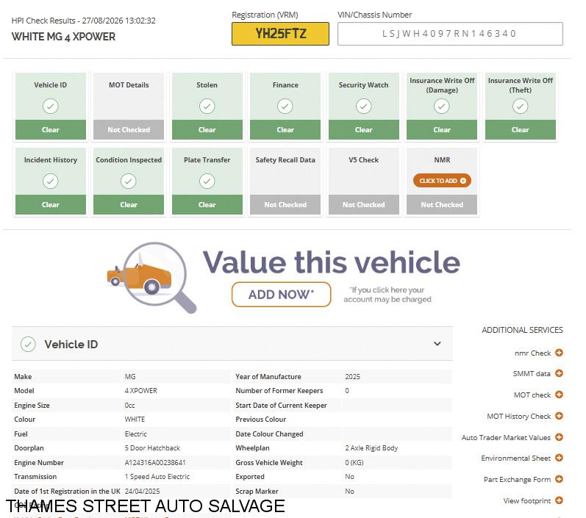Click the YH25FTZ registration plate
This screenshot has height=518, width=586.
coord(280,34)
